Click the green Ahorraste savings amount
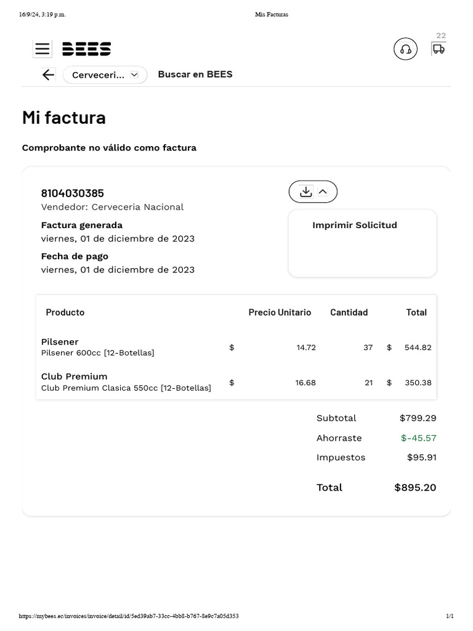 click(418, 438)
